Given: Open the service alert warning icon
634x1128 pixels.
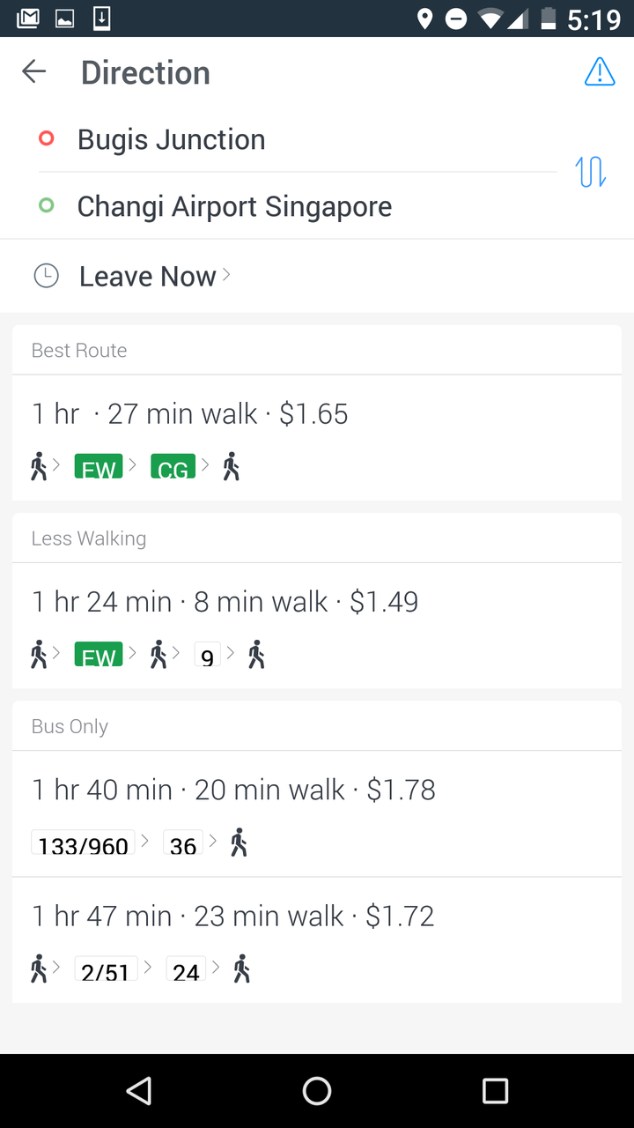Looking at the screenshot, I should click(600, 72).
